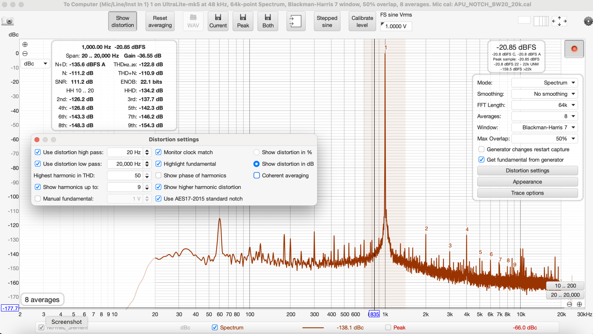Toggle Use AES17-2015 standard notch
593x334 pixels.
coord(158,198)
